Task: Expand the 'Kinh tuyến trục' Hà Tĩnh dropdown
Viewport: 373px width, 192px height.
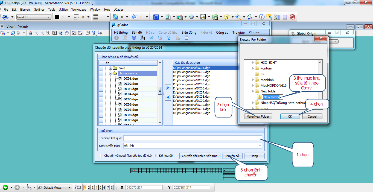Action: coord(260,146)
